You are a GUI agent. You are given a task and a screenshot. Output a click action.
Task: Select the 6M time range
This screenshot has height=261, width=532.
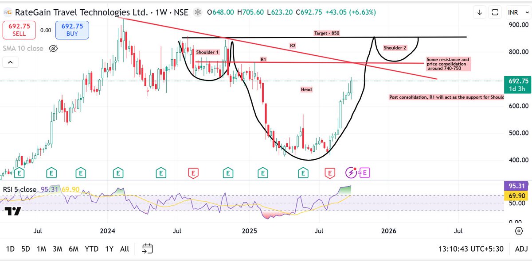pyautogui.click(x=74, y=249)
